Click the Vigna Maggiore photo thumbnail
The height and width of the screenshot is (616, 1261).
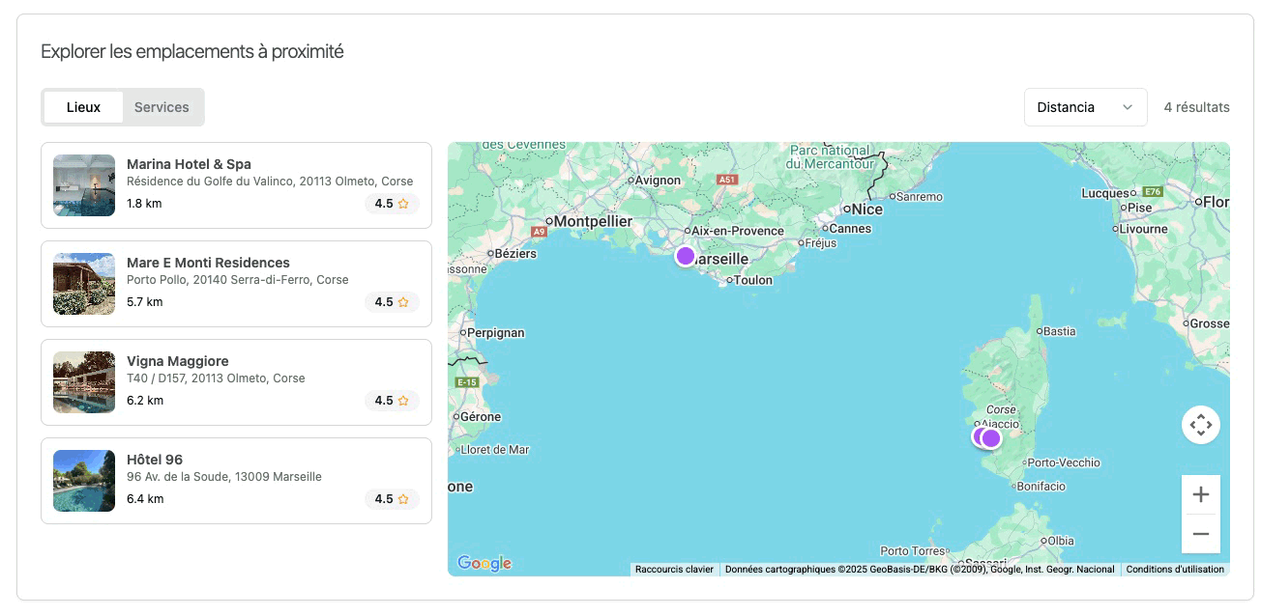84,382
